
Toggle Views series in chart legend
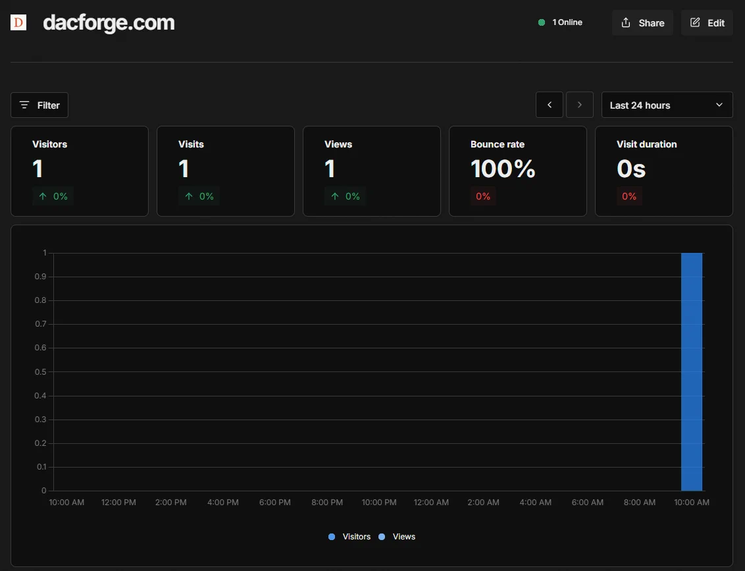pyautogui.click(x=397, y=536)
